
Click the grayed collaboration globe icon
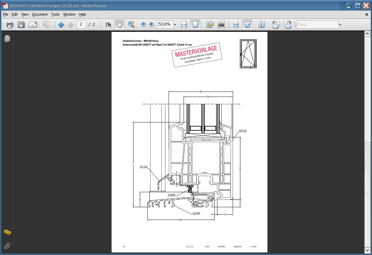(x=47, y=25)
